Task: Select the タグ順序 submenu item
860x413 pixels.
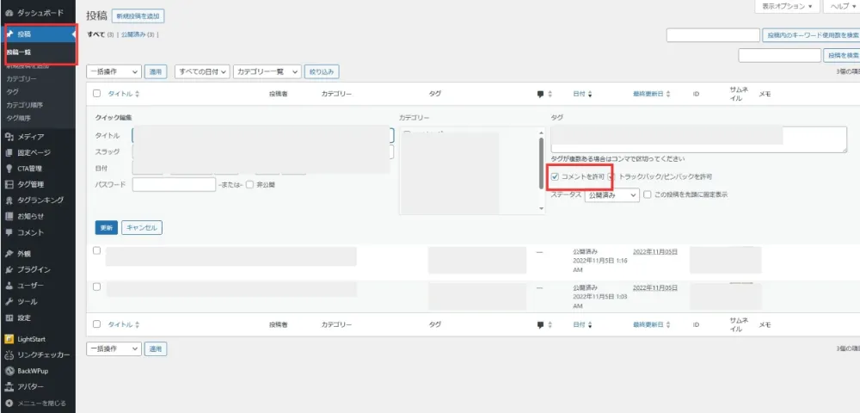Action: pos(19,118)
